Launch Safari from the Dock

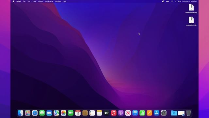(35, 113)
